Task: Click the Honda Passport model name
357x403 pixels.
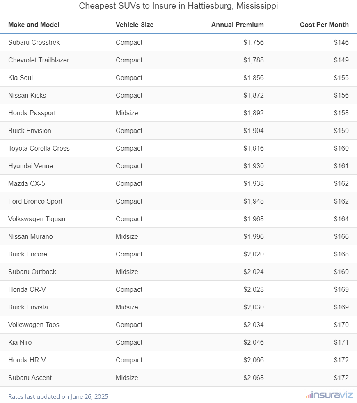Action: (32, 113)
